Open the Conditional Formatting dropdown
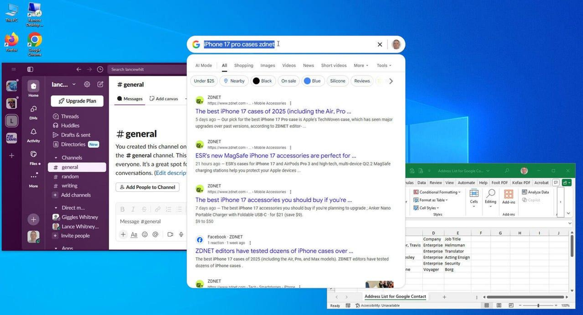 pyautogui.click(x=437, y=192)
